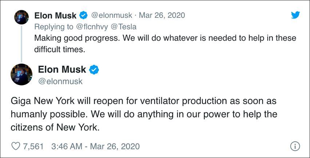Open the tweet info icon
The width and height of the screenshot is (310, 158).
tap(294, 146)
